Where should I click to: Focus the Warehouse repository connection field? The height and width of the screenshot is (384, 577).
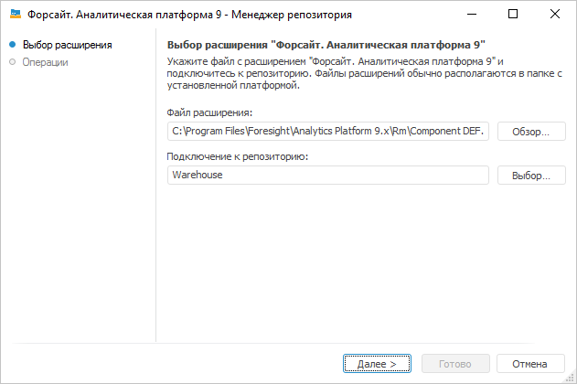click(x=328, y=175)
